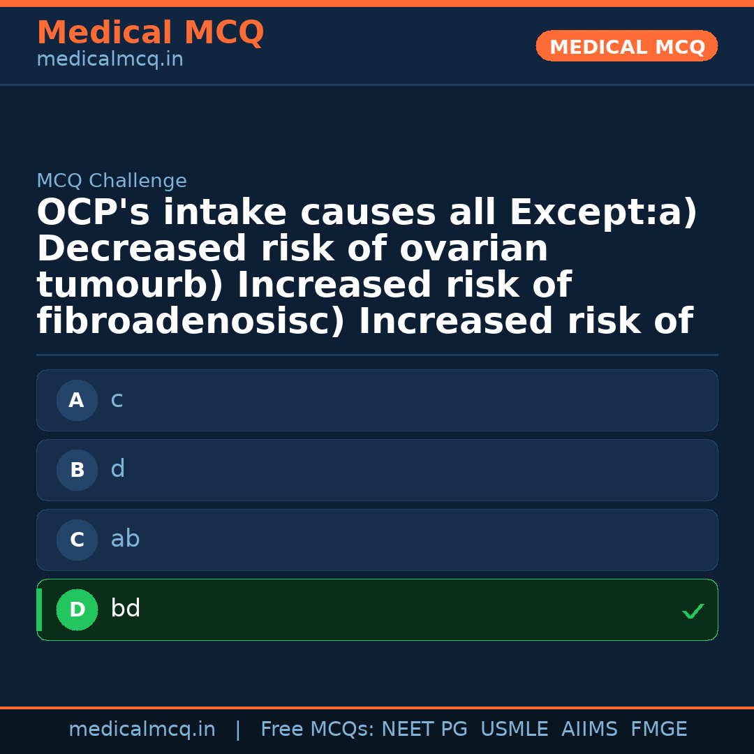Select answer option C labeled ab

coord(377,539)
